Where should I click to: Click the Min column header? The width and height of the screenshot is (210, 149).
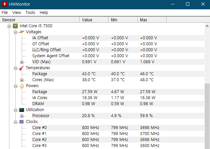(x=123, y=20)
